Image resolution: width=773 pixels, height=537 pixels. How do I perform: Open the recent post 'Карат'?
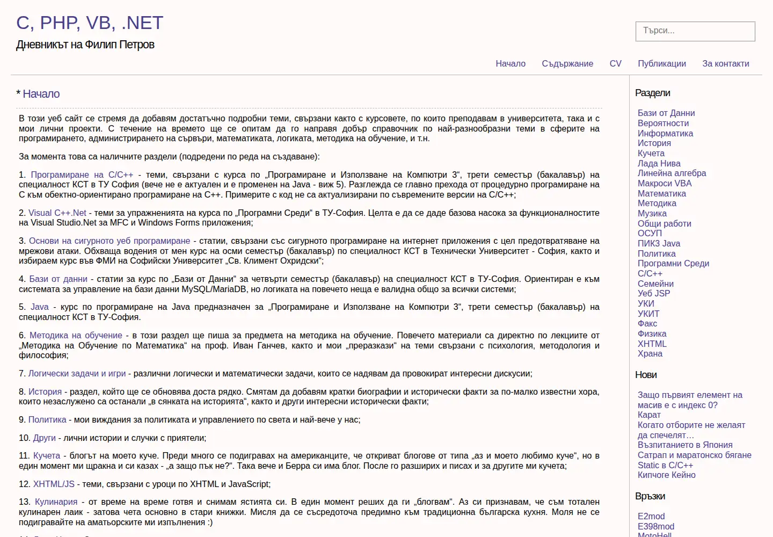(649, 415)
